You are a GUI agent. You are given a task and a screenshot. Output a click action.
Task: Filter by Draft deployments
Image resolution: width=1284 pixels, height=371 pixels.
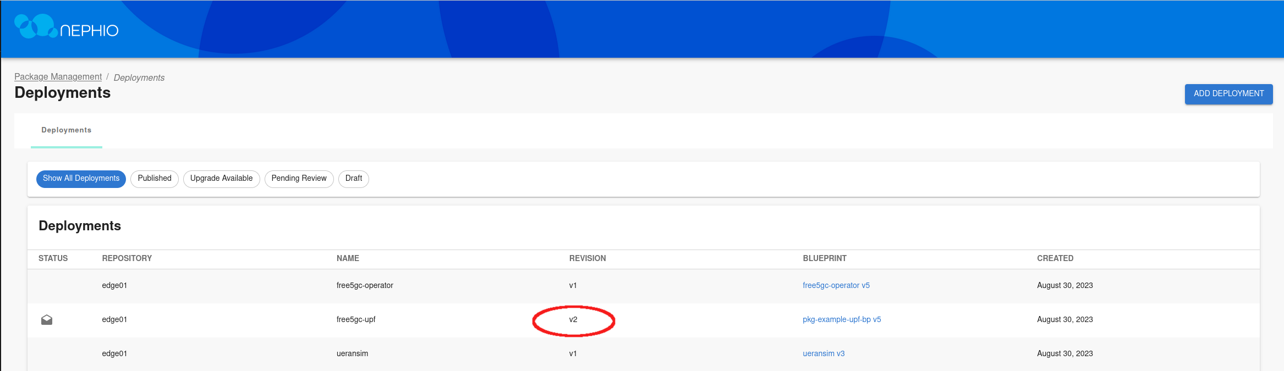(353, 179)
